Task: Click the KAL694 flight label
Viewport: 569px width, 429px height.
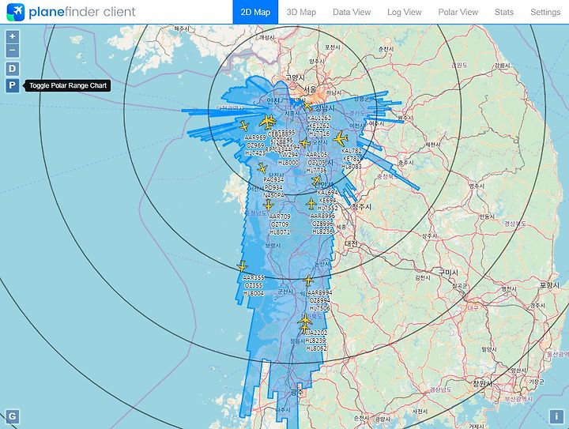Action: point(328,192)
